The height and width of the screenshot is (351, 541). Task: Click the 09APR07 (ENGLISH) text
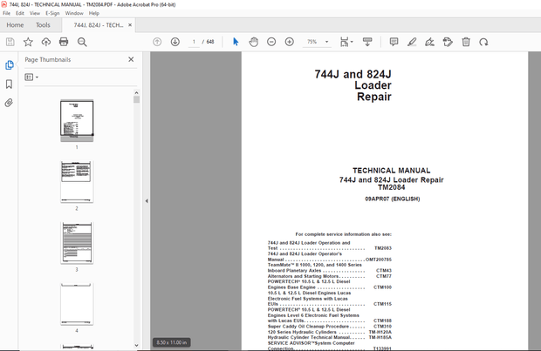tap(393, 199)
